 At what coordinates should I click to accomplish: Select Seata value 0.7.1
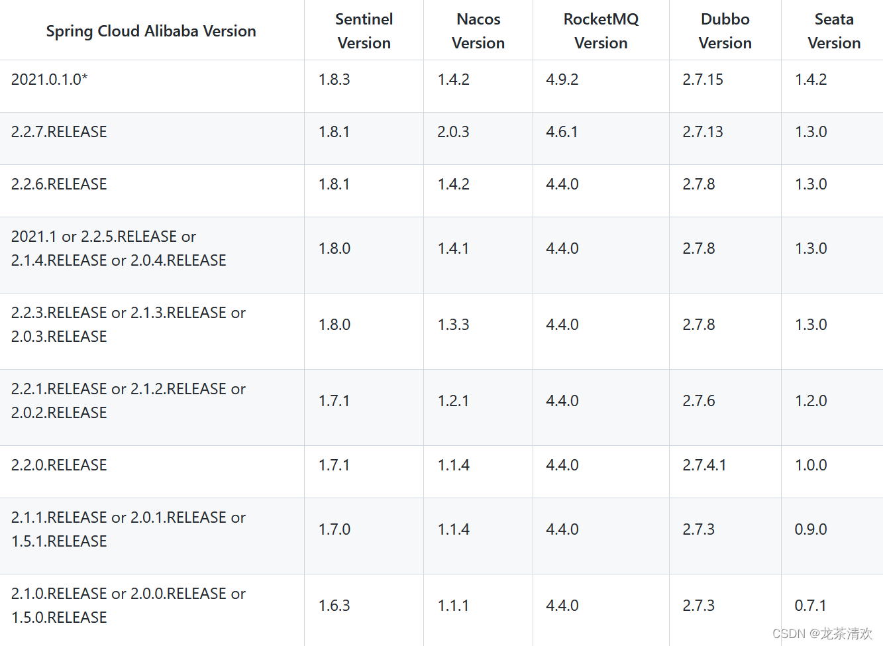tap(811, 606)
